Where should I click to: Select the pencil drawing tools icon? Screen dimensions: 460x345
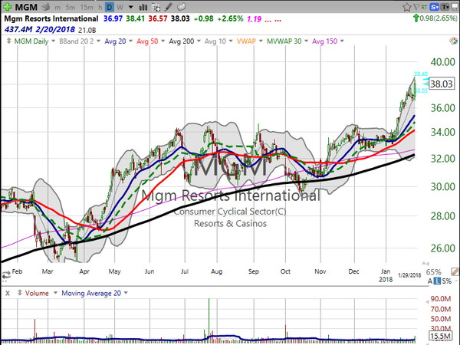169,7
